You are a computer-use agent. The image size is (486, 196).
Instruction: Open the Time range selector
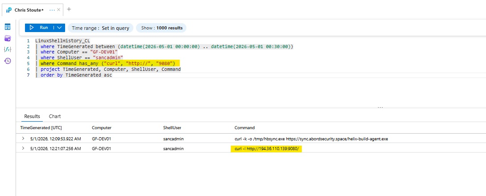click(100, 28)
